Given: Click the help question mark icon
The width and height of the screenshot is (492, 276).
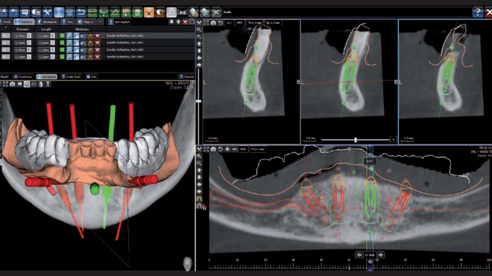Looking at the screenshot, I should (x=478, y=12).
